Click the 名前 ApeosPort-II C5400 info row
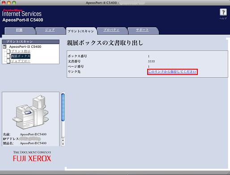The image size is (230, 175). click(x=25, y=134)
